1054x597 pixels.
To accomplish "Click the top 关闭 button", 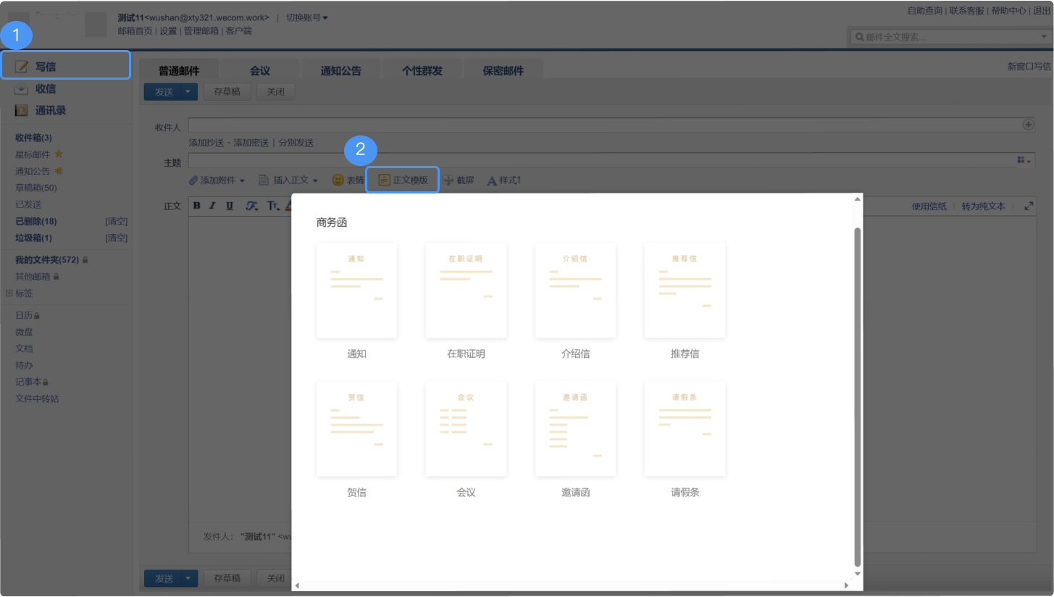I will (x=275, y=92).
